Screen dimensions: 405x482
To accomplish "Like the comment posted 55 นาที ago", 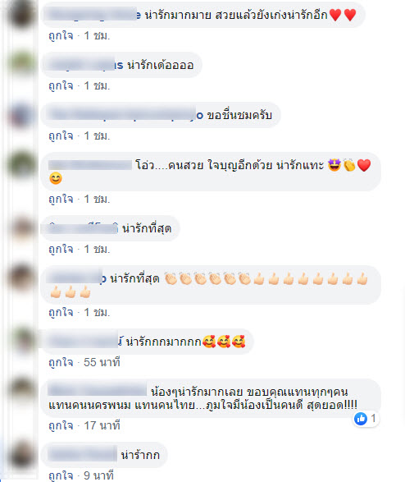I will pyautogui.click(x=61, y=362).
